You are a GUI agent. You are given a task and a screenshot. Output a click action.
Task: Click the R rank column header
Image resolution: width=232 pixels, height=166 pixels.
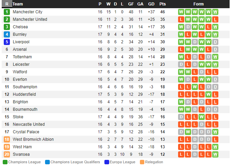click(x=7, y=4)
